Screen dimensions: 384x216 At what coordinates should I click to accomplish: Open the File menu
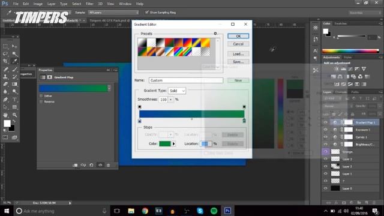point(16,4)
